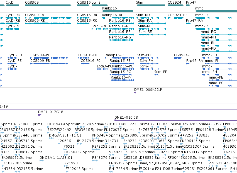
Task: Select the Rrp47-PA protein label
Action: pyautogui.click(x=194, y=61)
